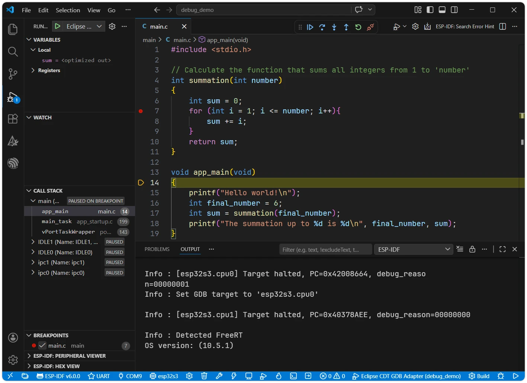Toggle breakpoint red dot on line 7
Image resolution: width=527 pixels, height=383 pixels.
click(x=141, y=111)
